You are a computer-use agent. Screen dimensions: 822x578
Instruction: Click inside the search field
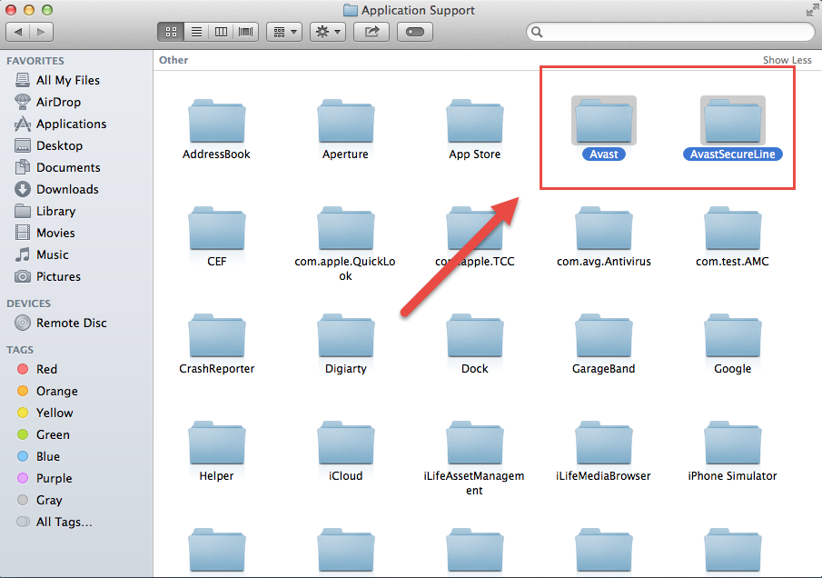click(x=669, y=31)
